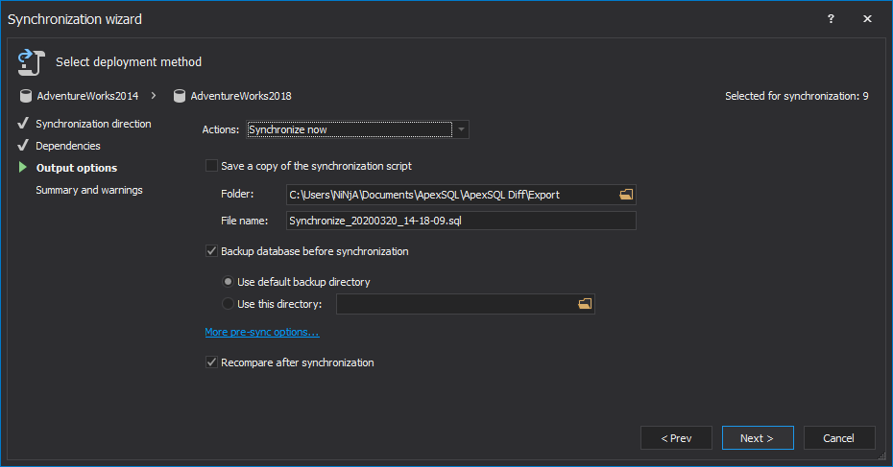
Task: Click the AdventureWorks2018 destination database icon
Action: [x=179, y=96]
